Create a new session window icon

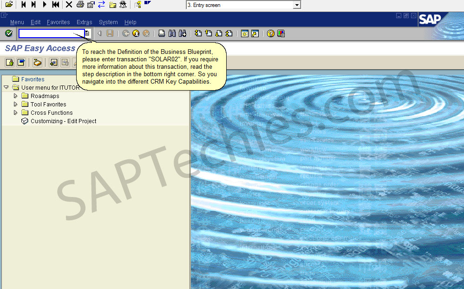[x=245, y=33]
